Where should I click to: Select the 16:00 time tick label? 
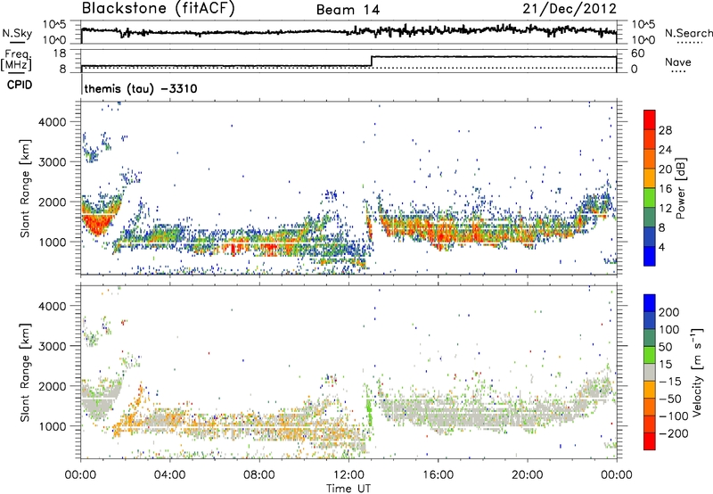[x=438, y=475]
